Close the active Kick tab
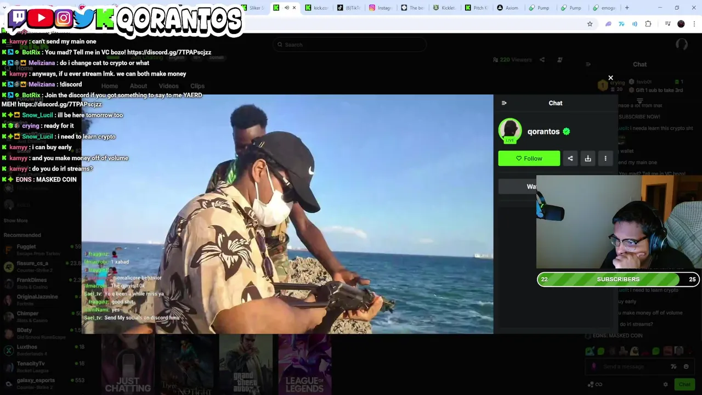The width and height of the screenshot is (702, 395). (294, 8)
